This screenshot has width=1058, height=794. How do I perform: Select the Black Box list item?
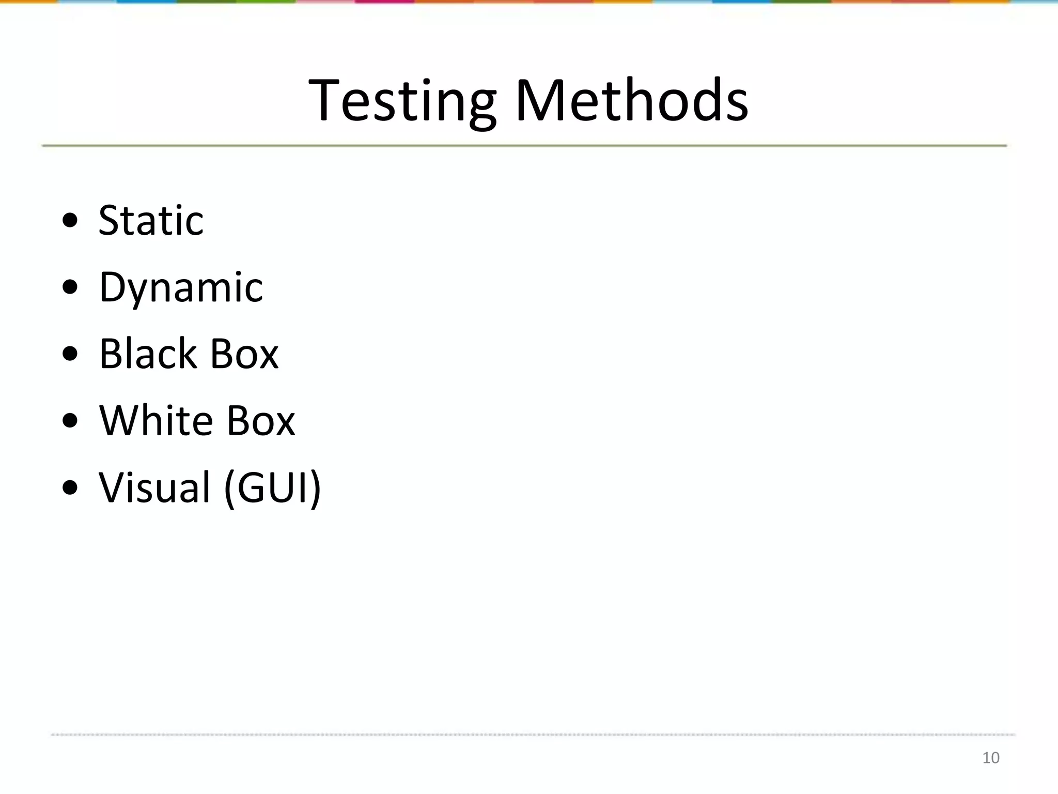189,354
